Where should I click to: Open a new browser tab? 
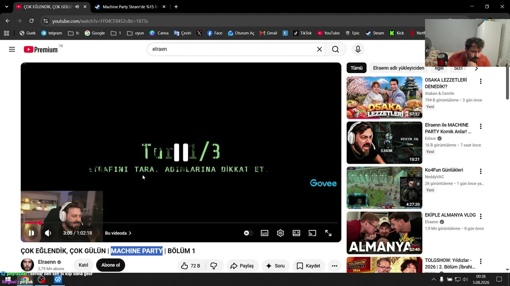click(x=176, y=7)
